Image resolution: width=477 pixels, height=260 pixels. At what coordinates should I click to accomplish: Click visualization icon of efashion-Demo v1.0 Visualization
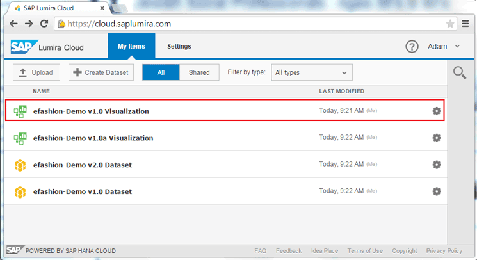point(20,111)
